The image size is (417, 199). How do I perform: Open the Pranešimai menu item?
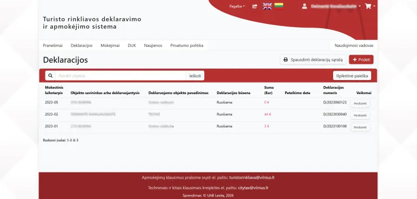pyautogui.click(x=53, y=46)
